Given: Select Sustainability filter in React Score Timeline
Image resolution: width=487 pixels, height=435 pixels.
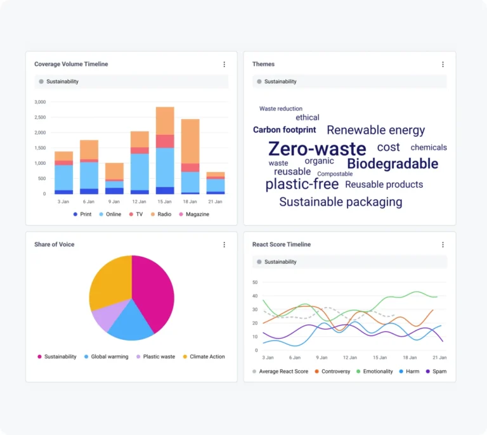Looking at the screenshot, I should [x=349, y=262].
